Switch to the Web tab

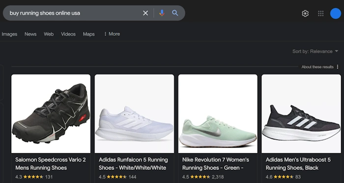(x=49, y=34)
